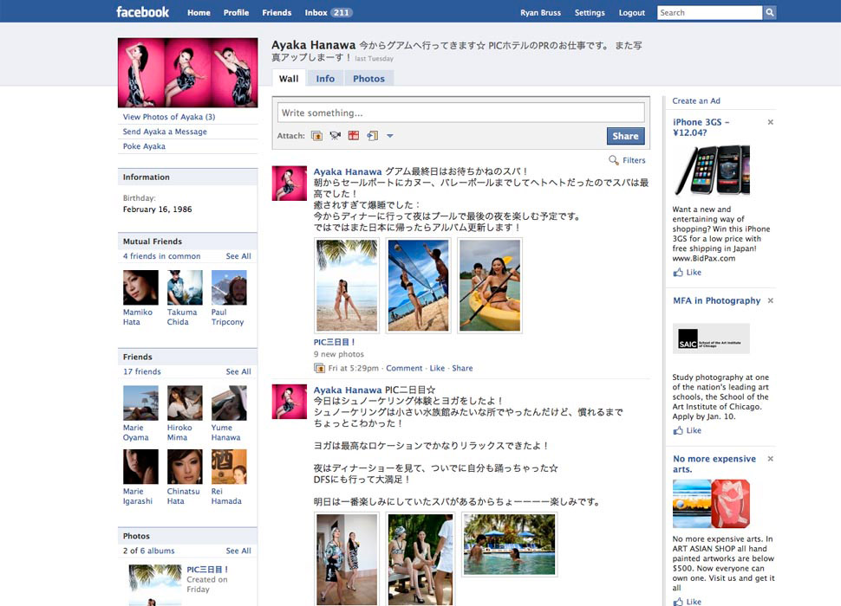
Task: Attach a link using the page-arrow icon
Action: 372,136
